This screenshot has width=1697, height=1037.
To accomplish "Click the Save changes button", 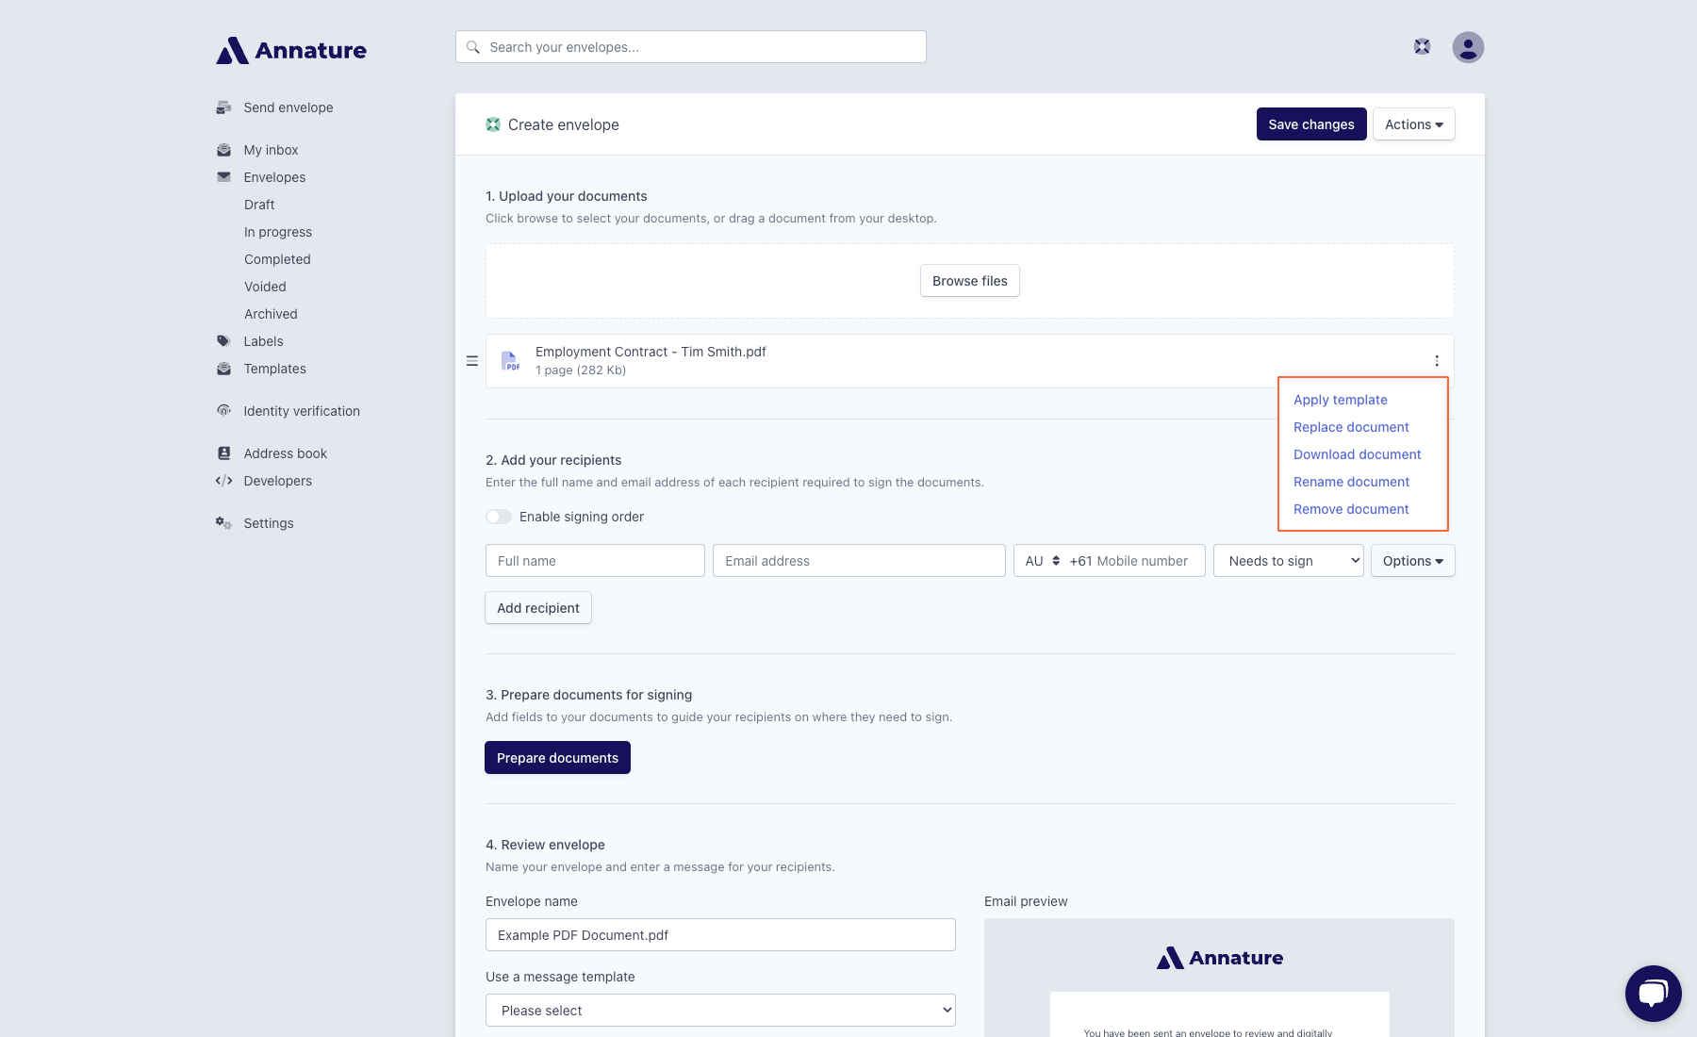I will 1311,124.
